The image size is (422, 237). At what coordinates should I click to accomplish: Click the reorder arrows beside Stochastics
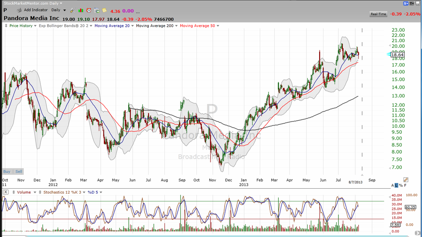tap(40, 192)
